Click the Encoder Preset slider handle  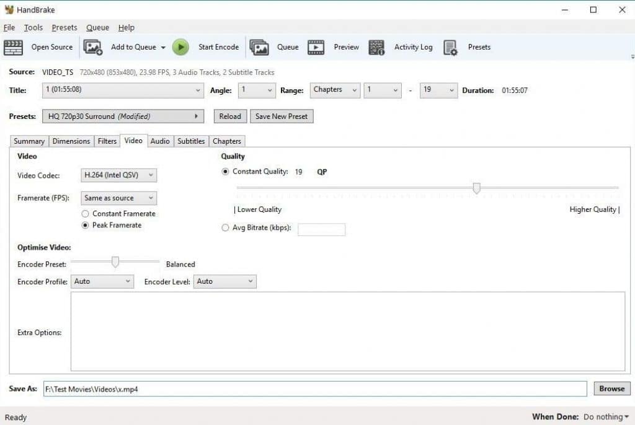[x=115, y=262]
